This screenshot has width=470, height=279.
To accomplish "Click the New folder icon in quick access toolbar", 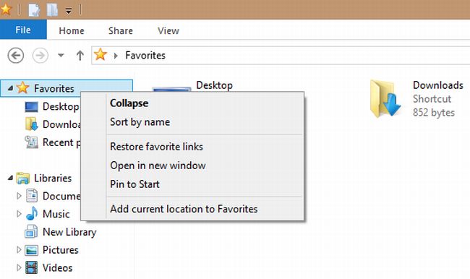I will (53, 10).
